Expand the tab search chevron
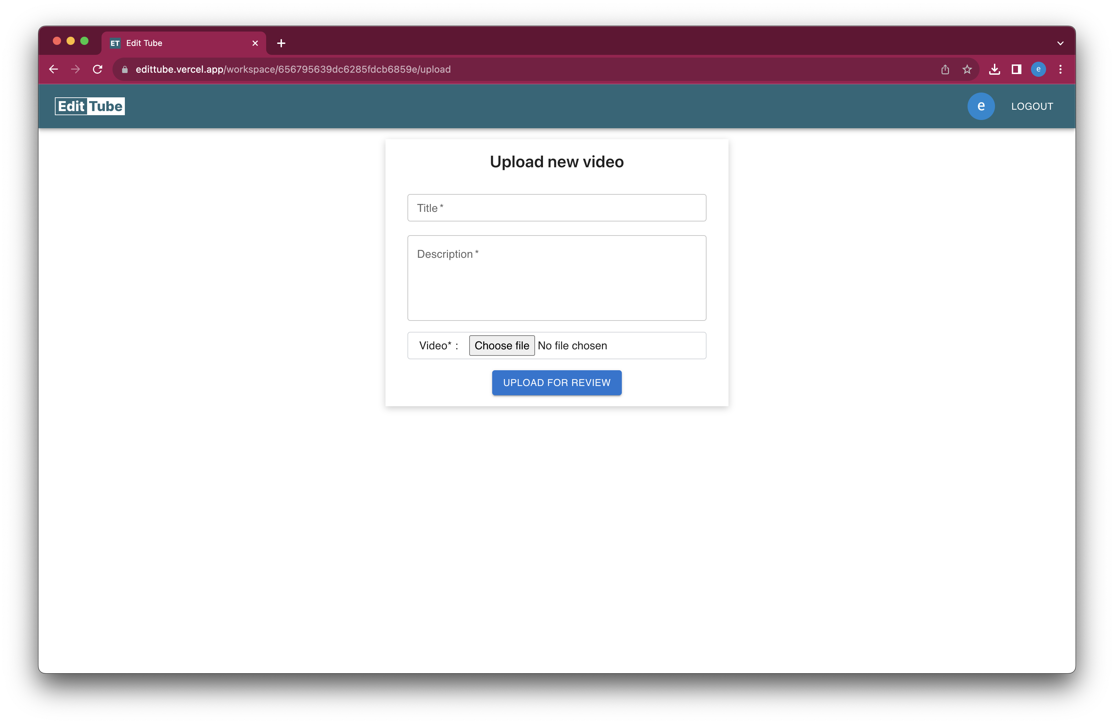1114x724 pixels. pos(1060,43)
